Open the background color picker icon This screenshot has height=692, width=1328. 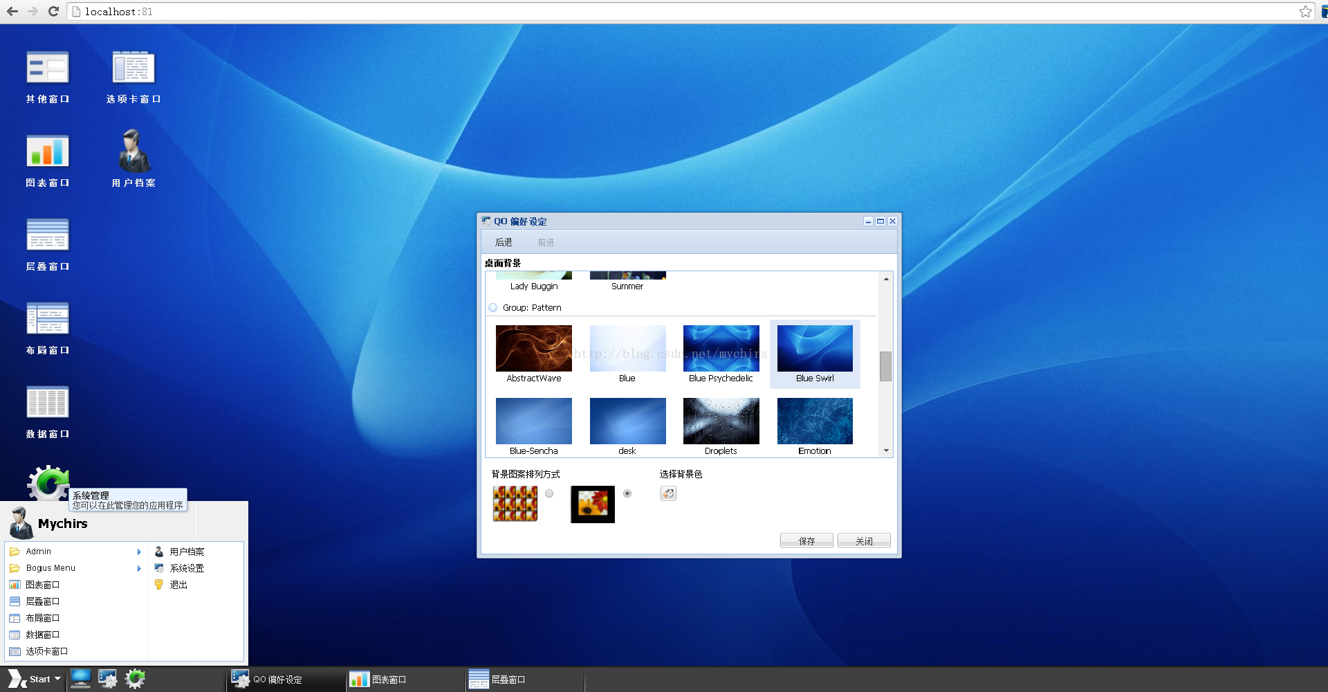click(x=668, y=493)
